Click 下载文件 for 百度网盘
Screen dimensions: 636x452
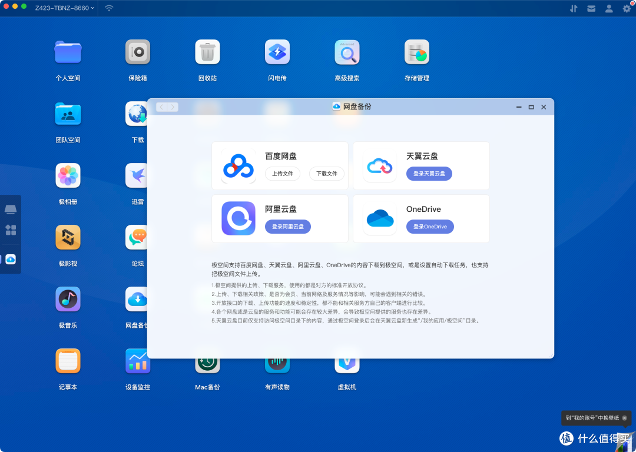point(327,174)
